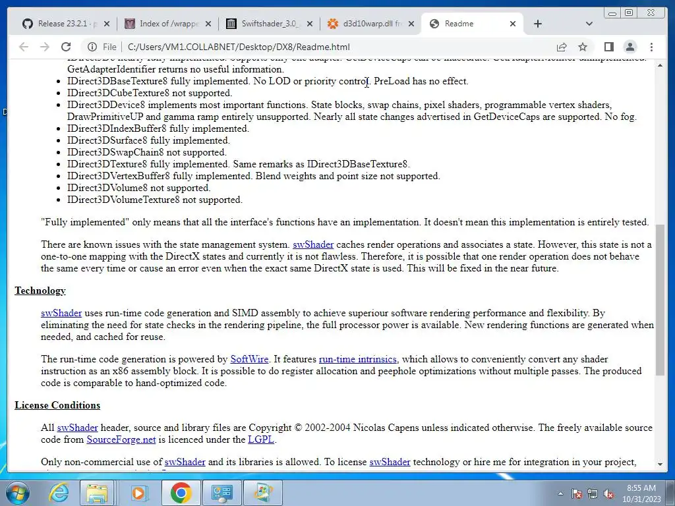Expand the tab search dropdown
The image size is (675, 506).
589,24
